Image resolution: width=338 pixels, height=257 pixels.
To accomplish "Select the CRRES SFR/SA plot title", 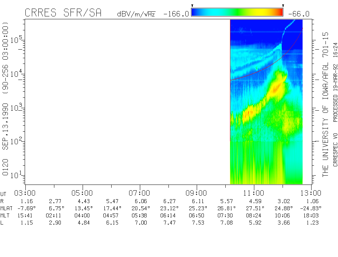I will [63, 13].
